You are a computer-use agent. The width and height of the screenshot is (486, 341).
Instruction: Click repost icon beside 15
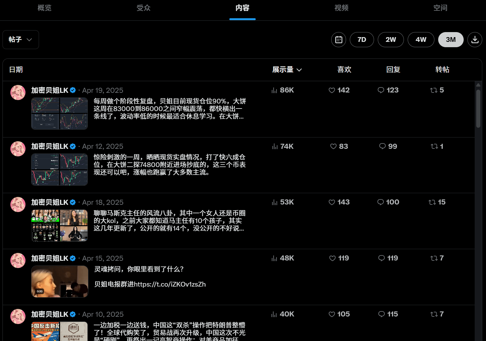coord(432,202)
